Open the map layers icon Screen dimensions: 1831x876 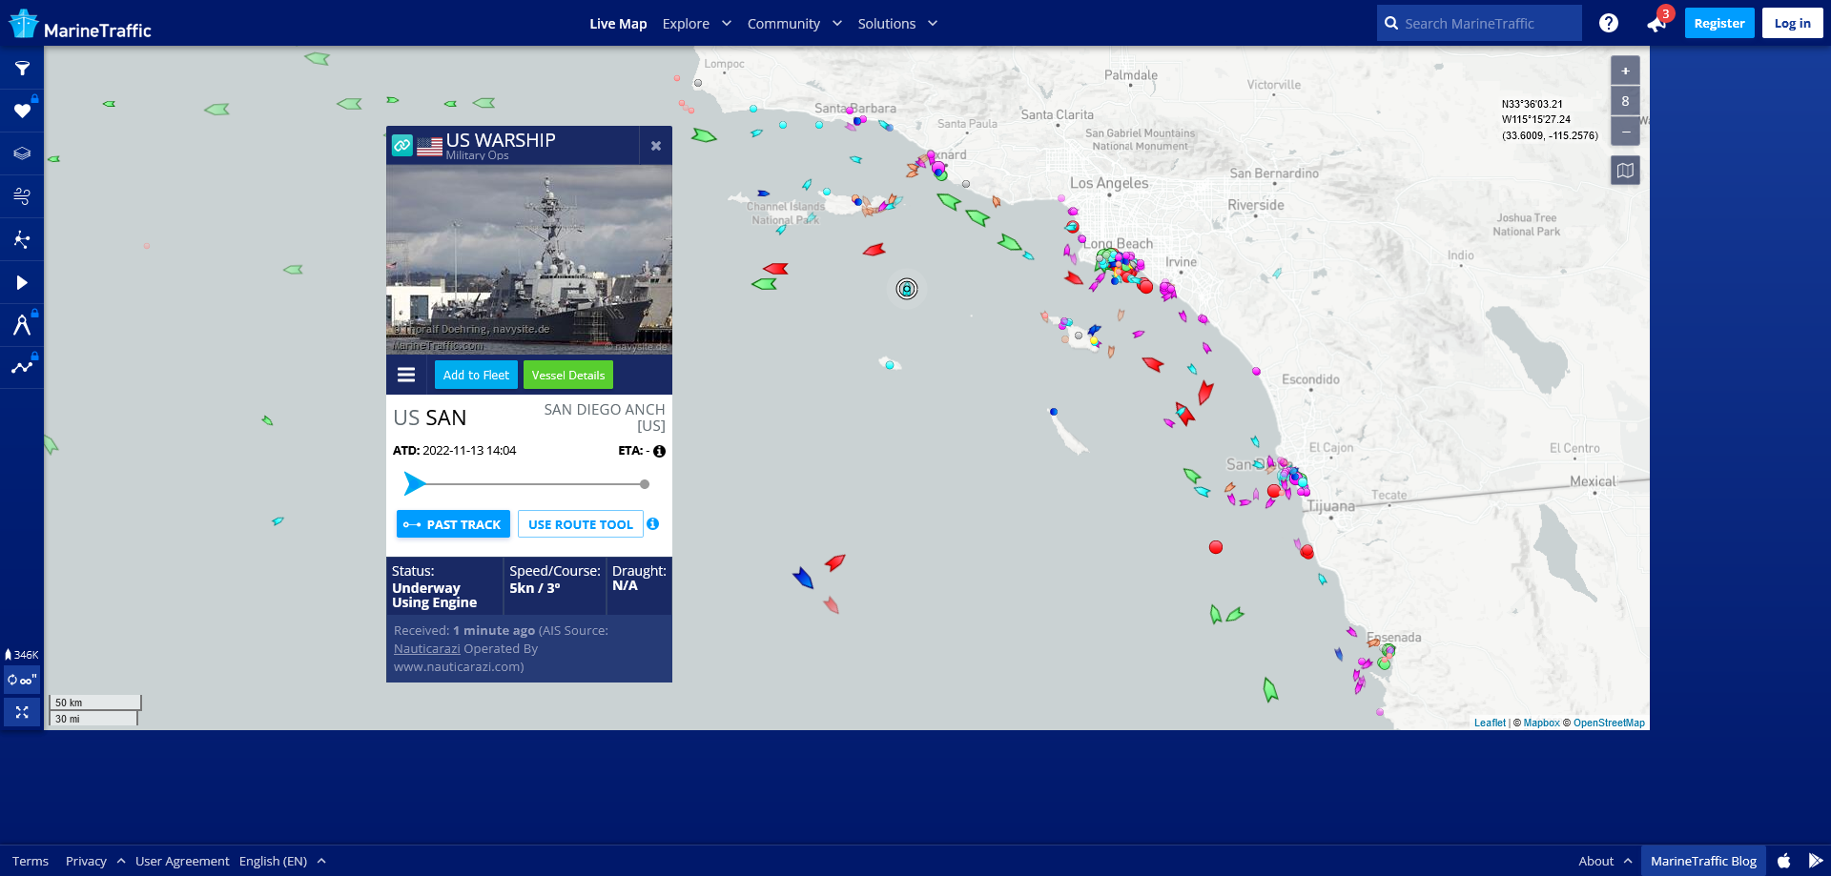pyautogui.click(x=22, y=153)
